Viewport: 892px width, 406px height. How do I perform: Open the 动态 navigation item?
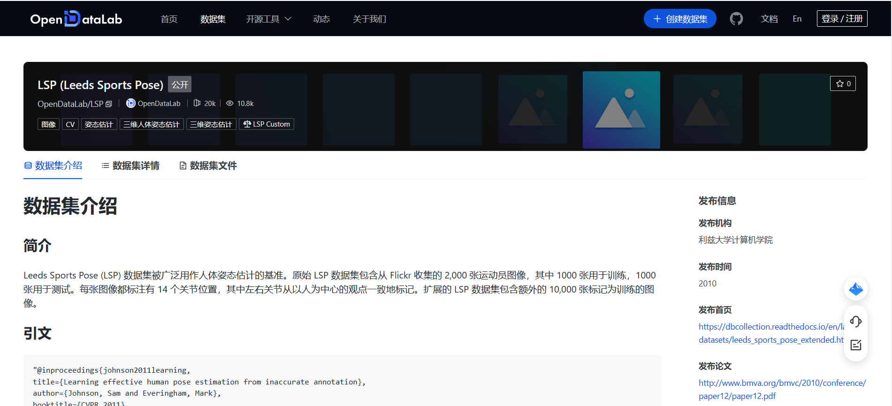tap(321, 19)
